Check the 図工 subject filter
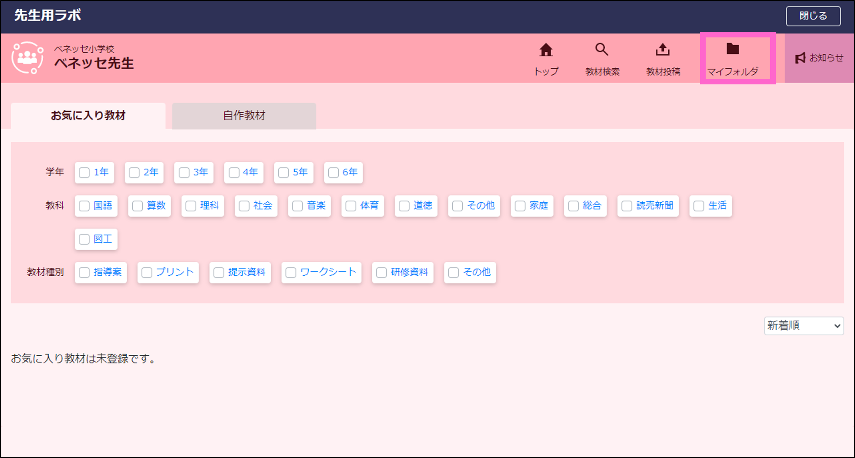Viewport: 855px width, 458px height. [84, 239]
